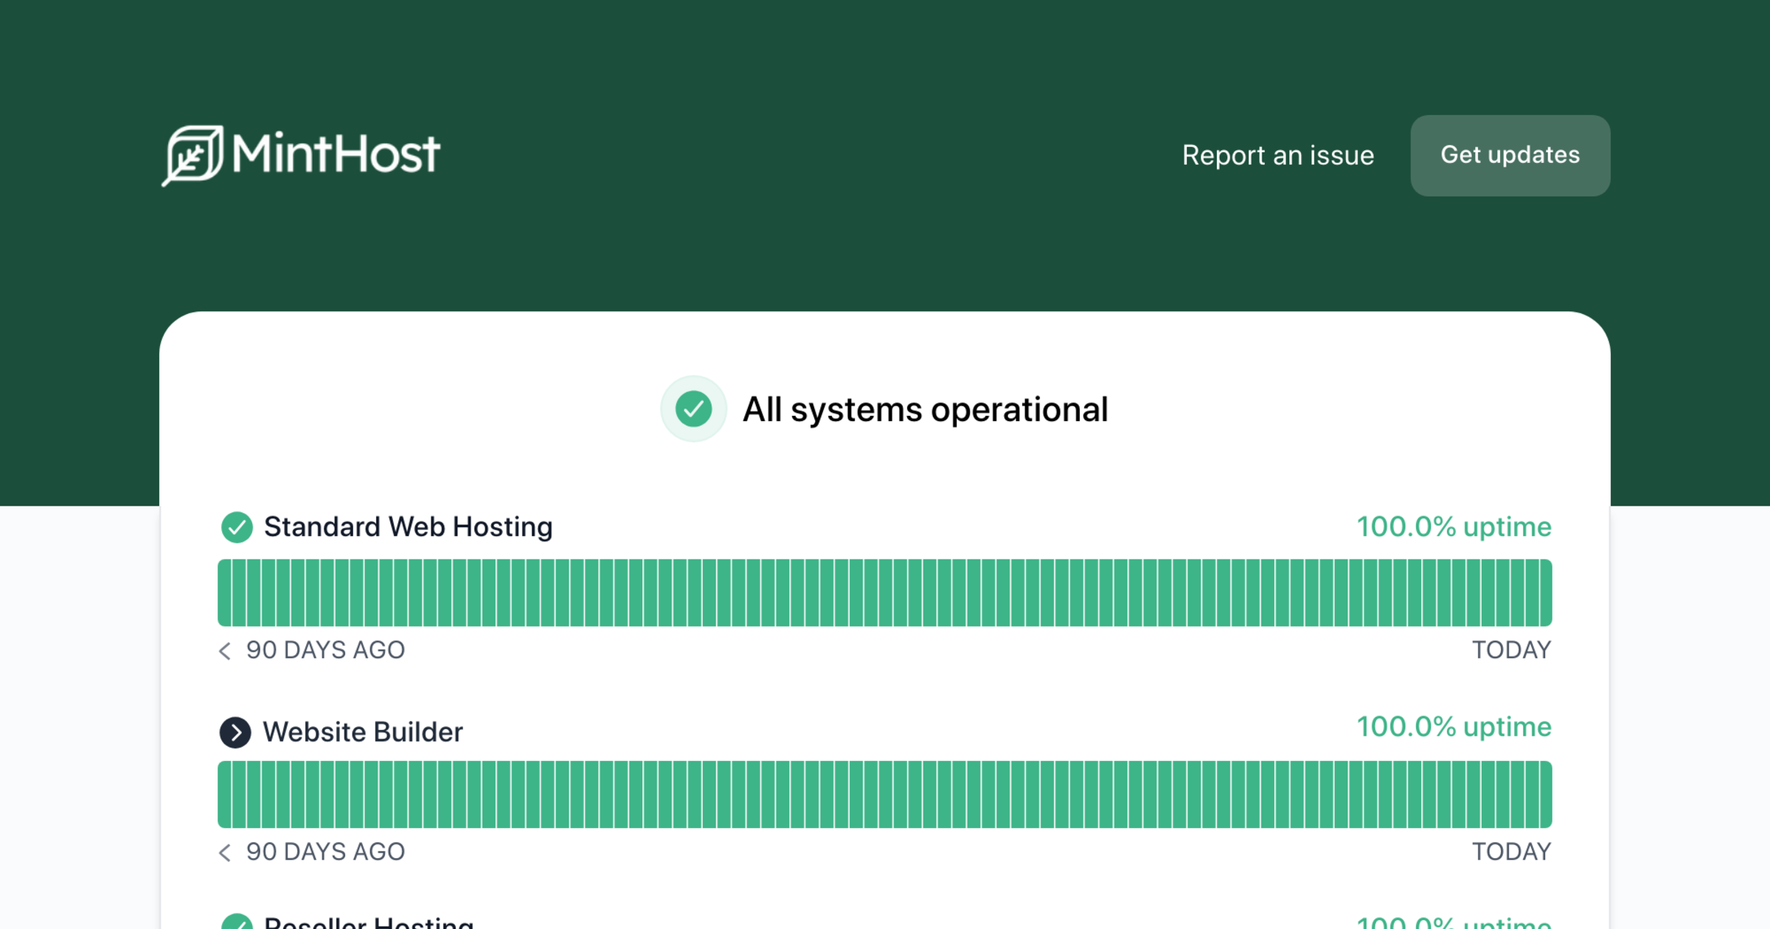The image size is (1770, 929).
Task: Click the TODAY label under the Website Builder chart
Action: click(x=1511, y=852)
